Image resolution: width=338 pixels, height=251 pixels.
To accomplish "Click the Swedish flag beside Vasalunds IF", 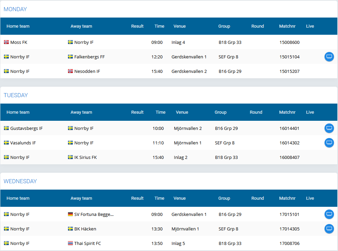I will [6, 142].
